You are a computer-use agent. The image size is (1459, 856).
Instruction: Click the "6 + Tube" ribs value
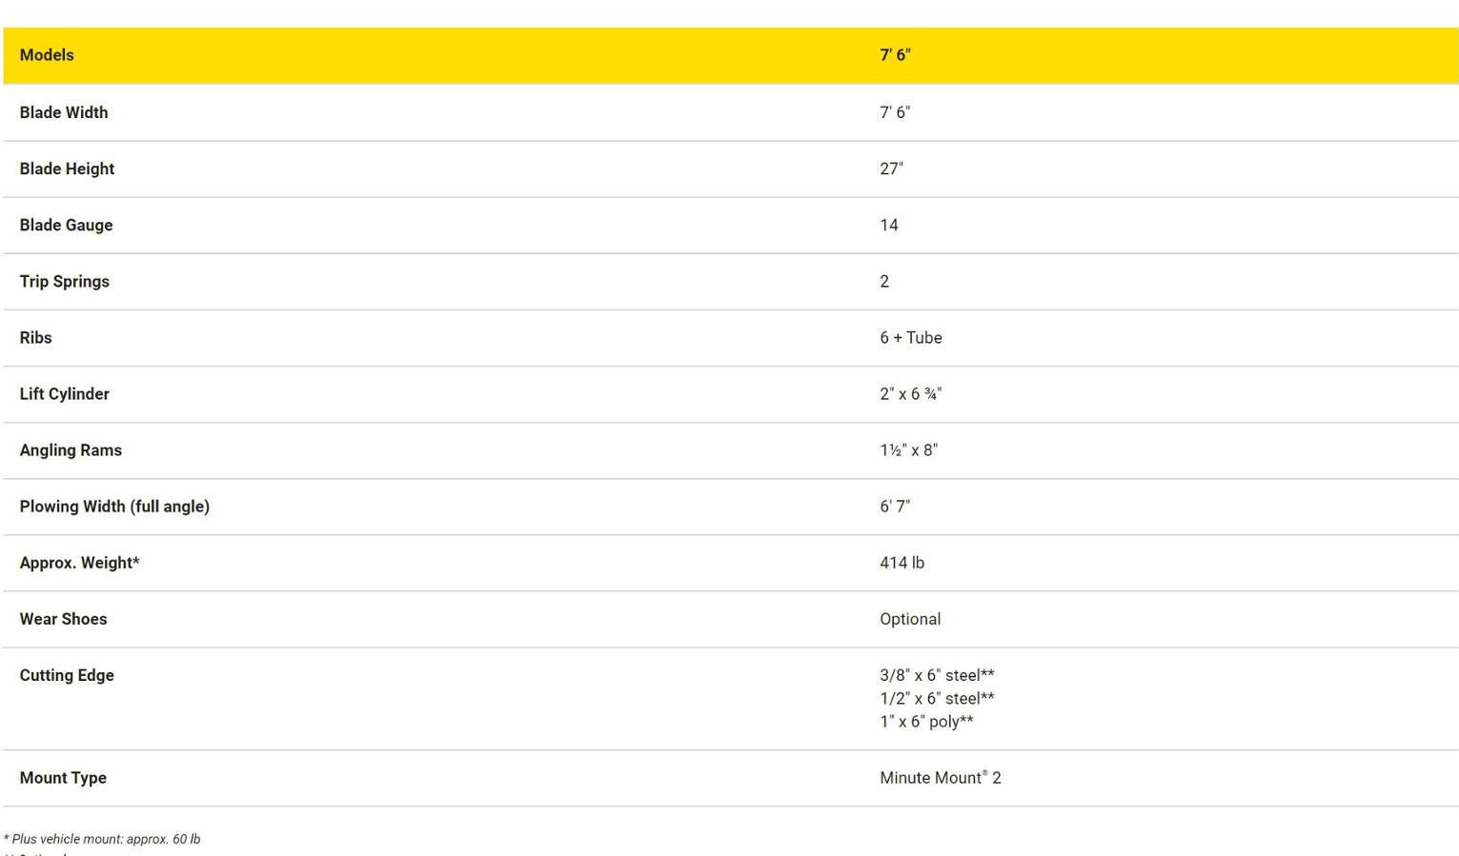click(910, 337)
